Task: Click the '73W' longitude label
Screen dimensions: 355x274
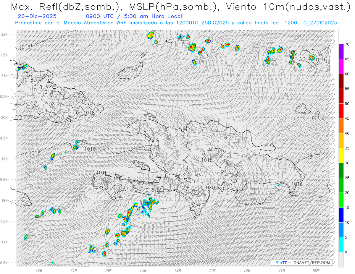Action: (x=143, y=270)
